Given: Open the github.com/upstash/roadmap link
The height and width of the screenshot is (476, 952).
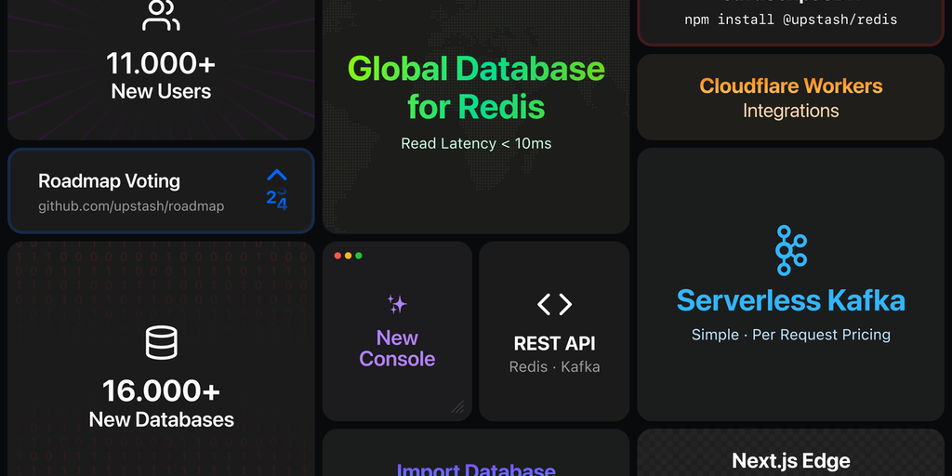Looking at the screenshot, I should [x=131, y=206].
